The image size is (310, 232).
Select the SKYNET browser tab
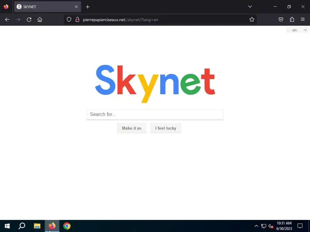coord(48,7)
